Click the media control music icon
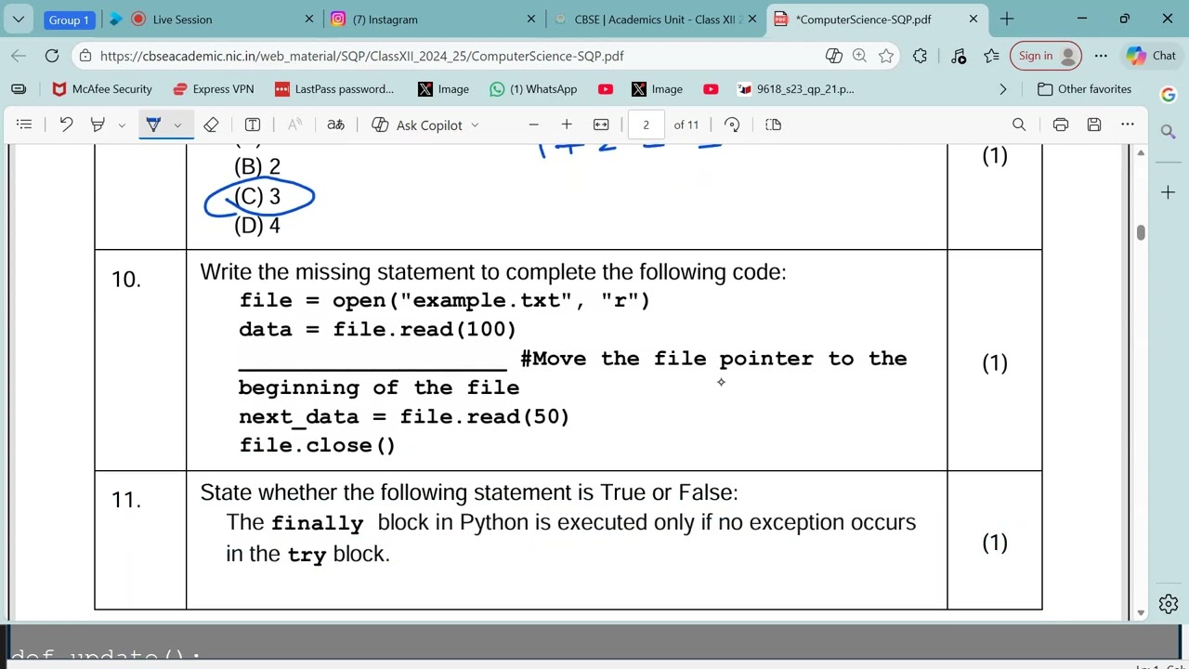The image size is (1189, 669). [959, 56]
